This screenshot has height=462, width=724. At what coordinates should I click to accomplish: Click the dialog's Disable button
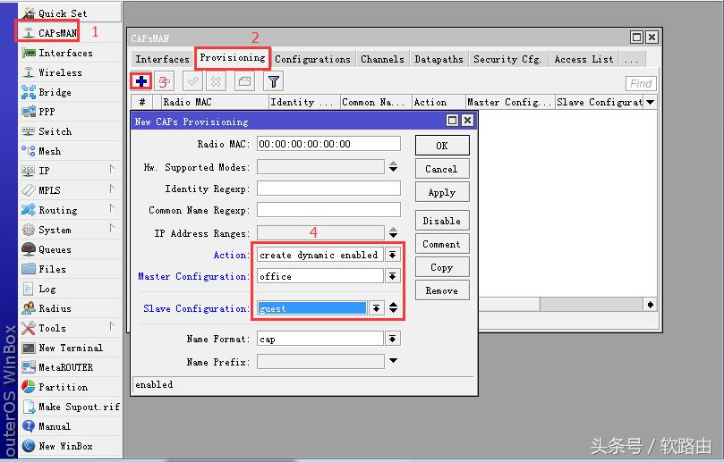[442, 221]
